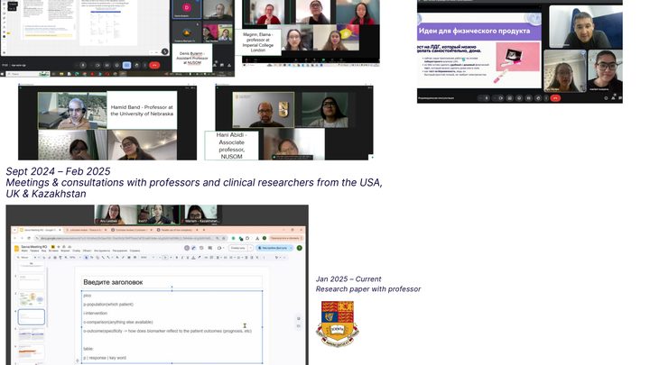The image size is (650, 365).
Task: Switch to the first browser tab
Action: [x=40, y=230]
